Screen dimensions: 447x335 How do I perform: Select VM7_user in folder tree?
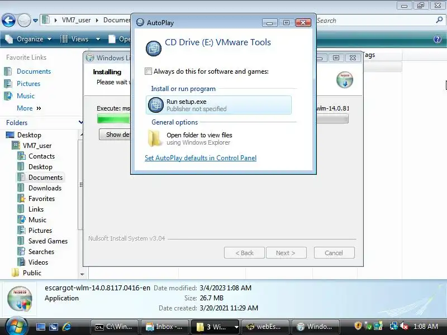click(x=37, y=146)
